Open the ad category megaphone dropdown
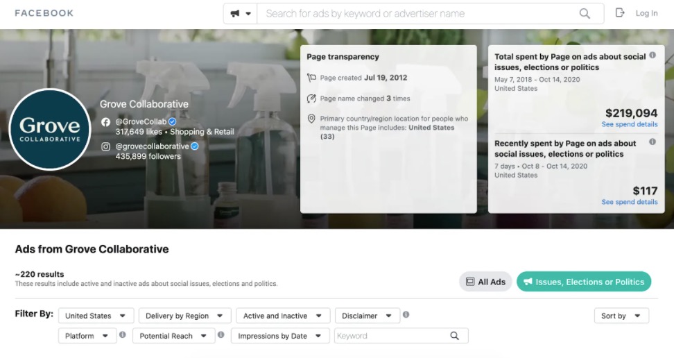This screenshot has width=674, height=358. [241, 13]
